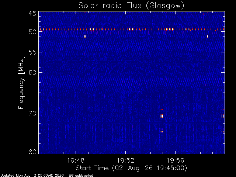
Task: Click the 55 frequency tick label
Action: [32, 52]
